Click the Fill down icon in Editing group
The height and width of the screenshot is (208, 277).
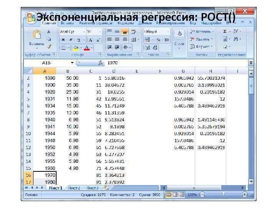(225, 39)
